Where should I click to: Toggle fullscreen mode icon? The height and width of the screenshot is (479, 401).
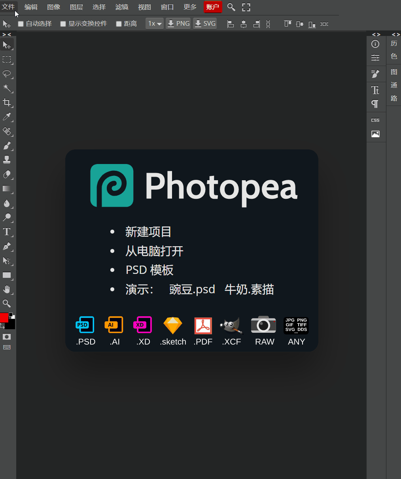click(246, 7)
